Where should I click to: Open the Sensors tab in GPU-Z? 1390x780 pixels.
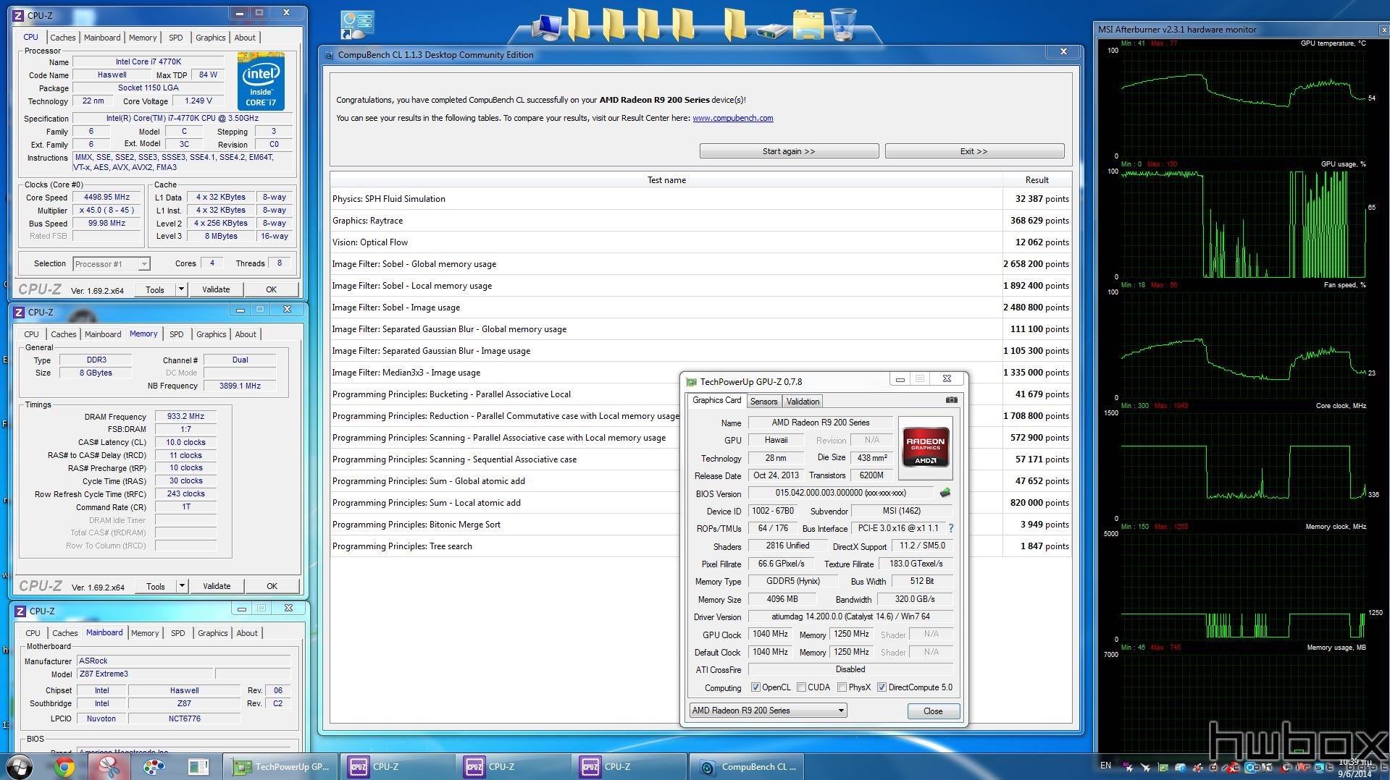click(x=763, y=402)
